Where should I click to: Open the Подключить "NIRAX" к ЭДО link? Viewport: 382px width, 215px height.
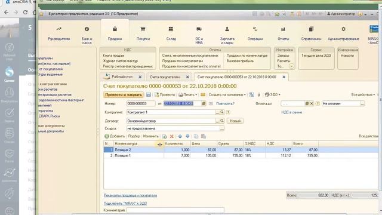[125, 203]
